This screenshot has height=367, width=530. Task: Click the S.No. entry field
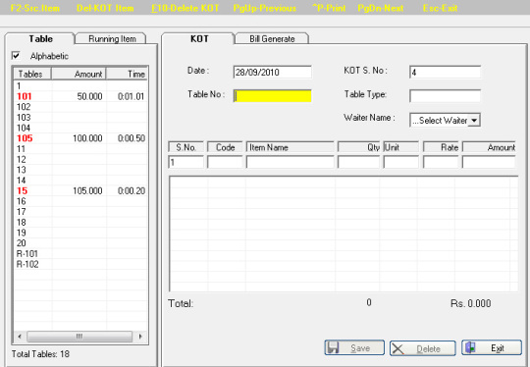[185, 162]
